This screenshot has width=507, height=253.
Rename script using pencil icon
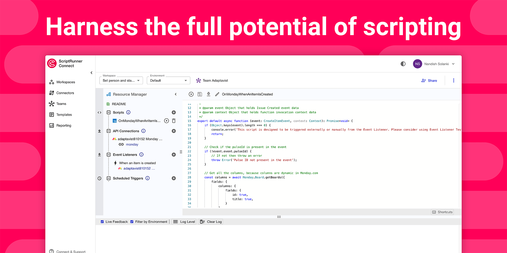point(217,94)
